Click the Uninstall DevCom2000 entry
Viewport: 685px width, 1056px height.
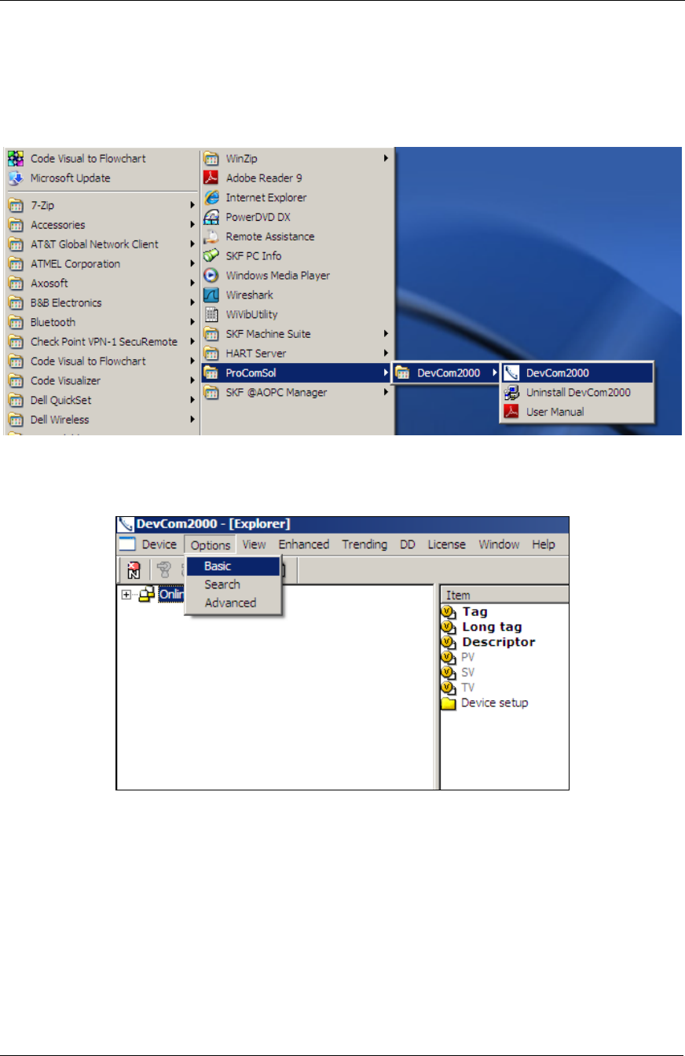point(577,392)
